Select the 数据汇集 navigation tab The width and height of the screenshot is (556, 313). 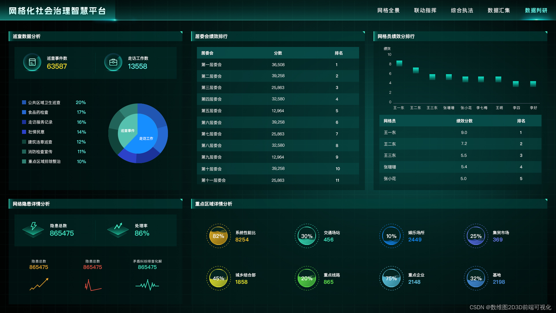[x=499, y=10]
